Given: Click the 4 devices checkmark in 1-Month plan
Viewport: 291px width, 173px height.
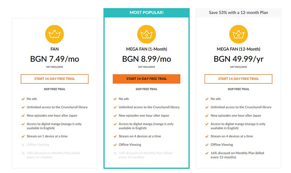Looking at the screenshot, I should point(115,136).
